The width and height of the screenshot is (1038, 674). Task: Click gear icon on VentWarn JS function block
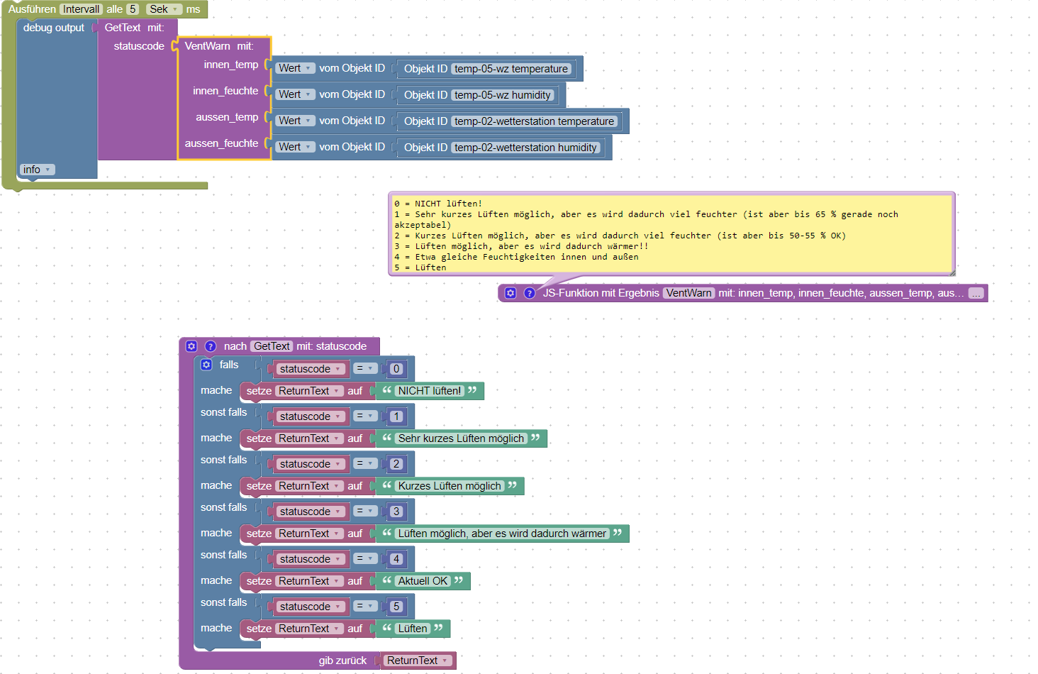click(510, 293)
